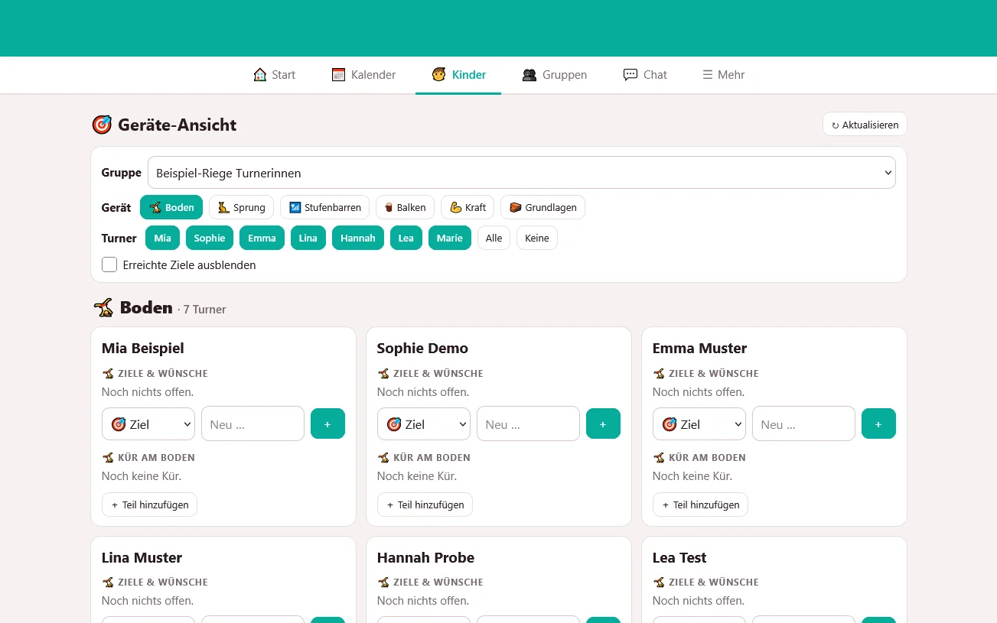Open the Kalender tab

(363, 75)
